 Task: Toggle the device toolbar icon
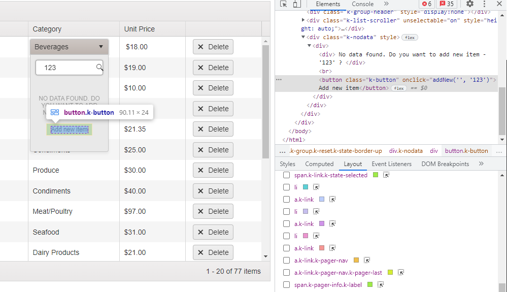pos(296,4)
